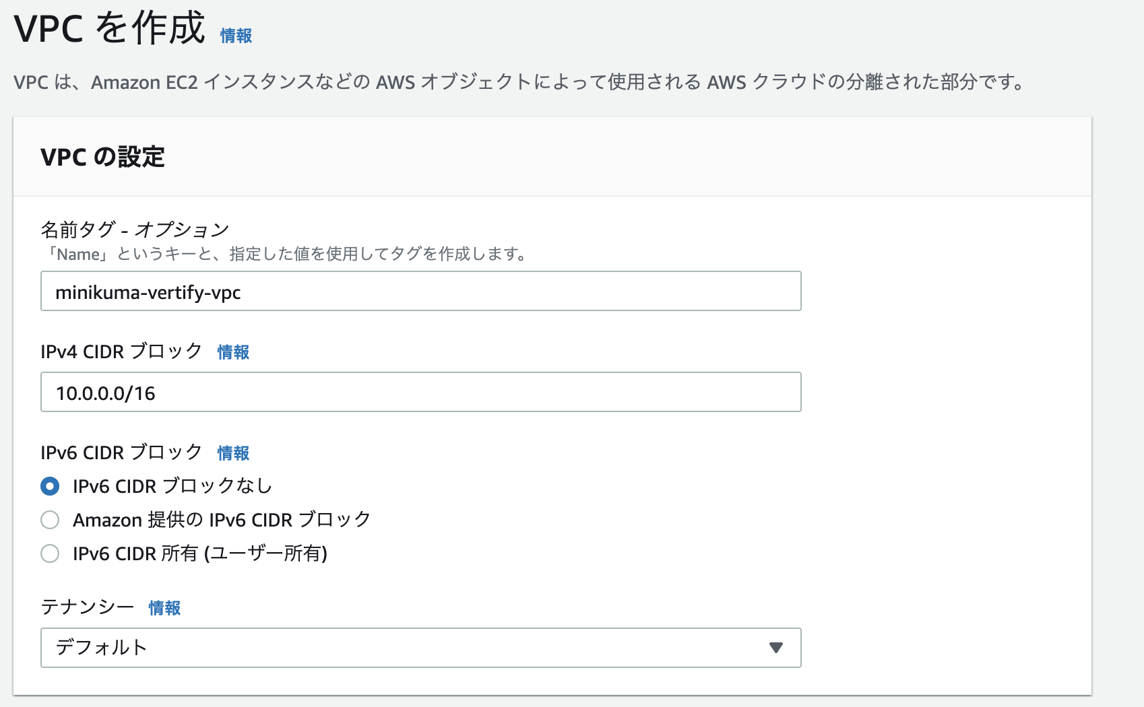Click the minikuma-vertify-vpc name field
Image resolution: width=1144 pixels, height=707 pixels.
421,291
